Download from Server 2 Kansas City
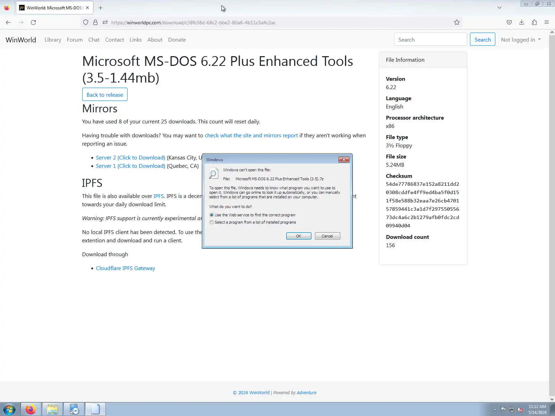The height and width of the screenshot is (416, 555). coord(130,158)
